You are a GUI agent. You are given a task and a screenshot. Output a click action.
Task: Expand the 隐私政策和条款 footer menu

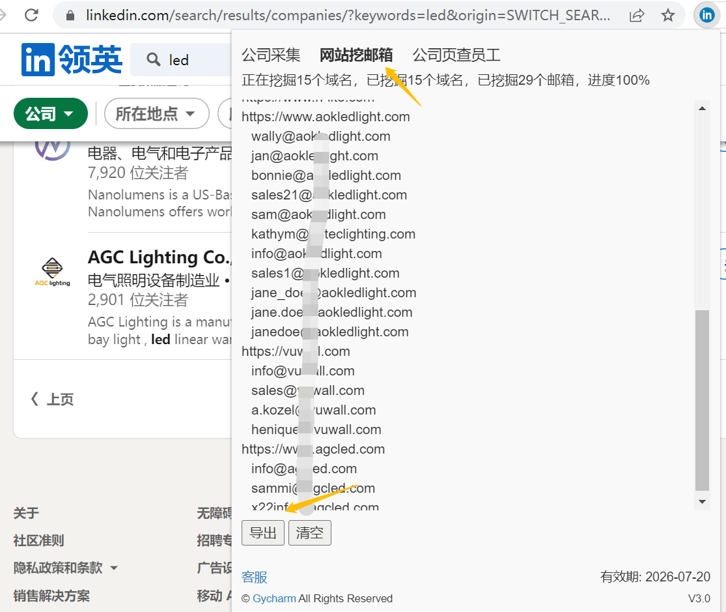pyautogui.click(x=65, y=568)
